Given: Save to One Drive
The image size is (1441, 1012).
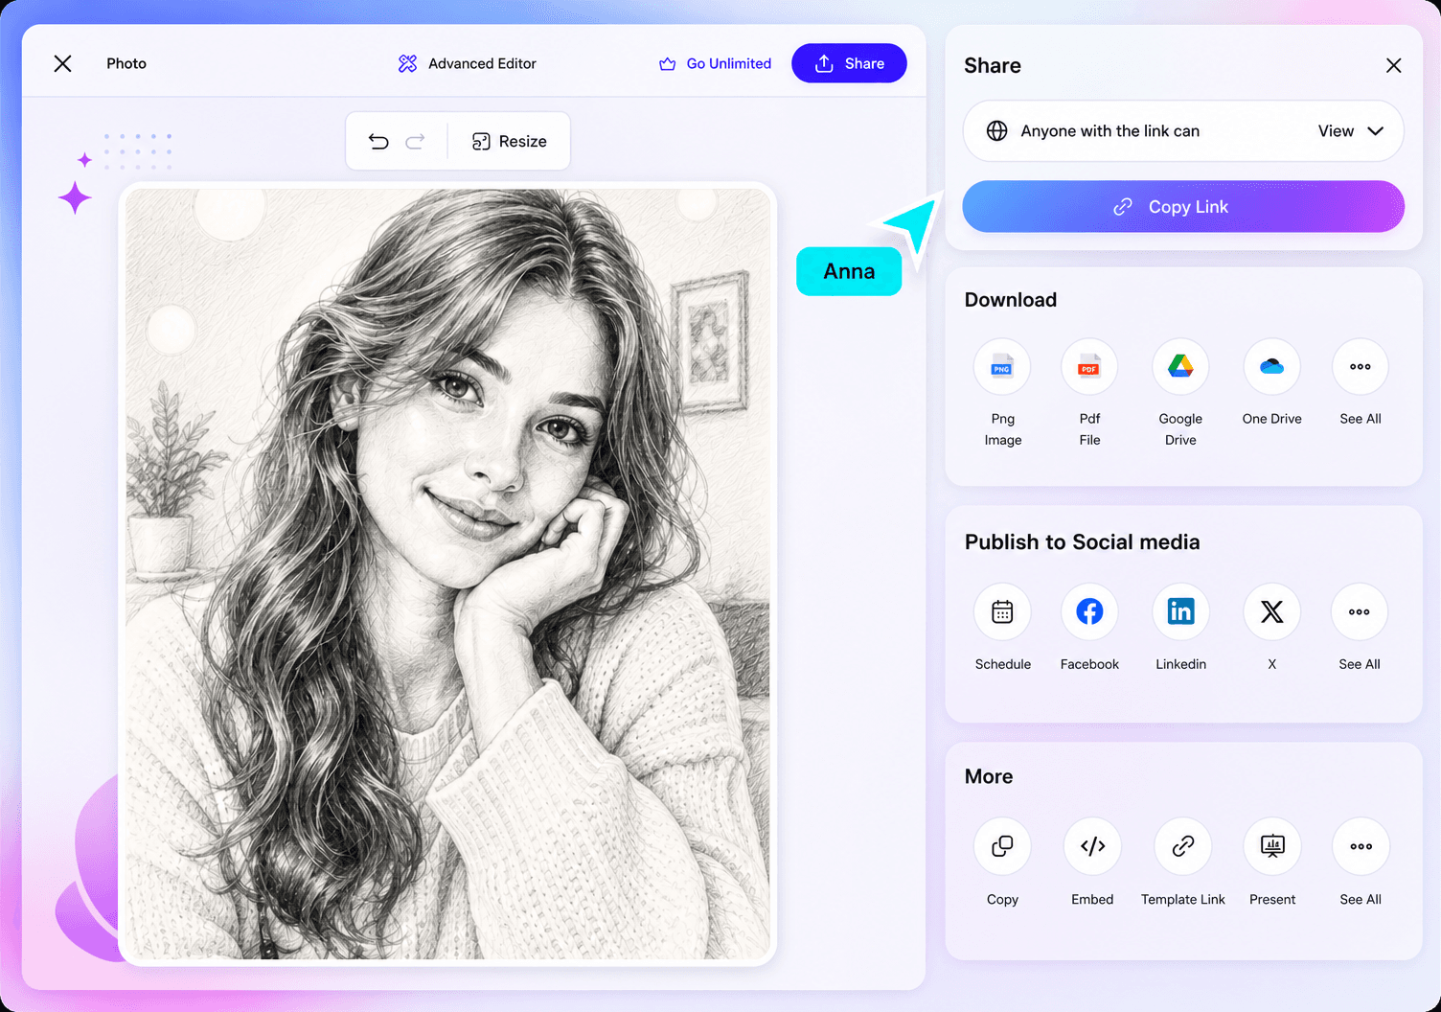Looking at the screenshot, I should (x=1271, y=367).
